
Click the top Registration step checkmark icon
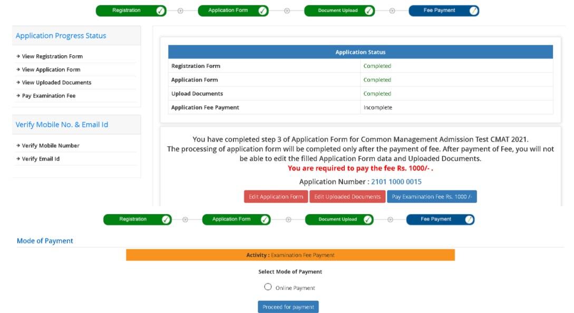(x=160, y=11)
